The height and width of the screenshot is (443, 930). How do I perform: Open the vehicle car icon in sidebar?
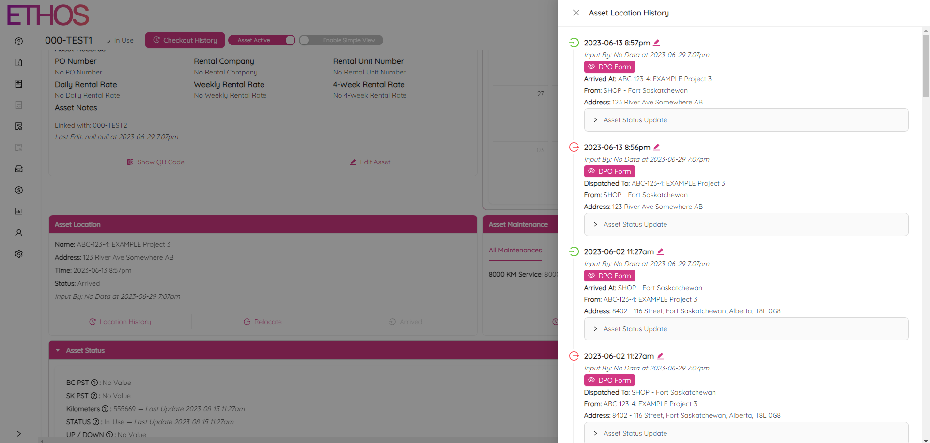point(19,169)
